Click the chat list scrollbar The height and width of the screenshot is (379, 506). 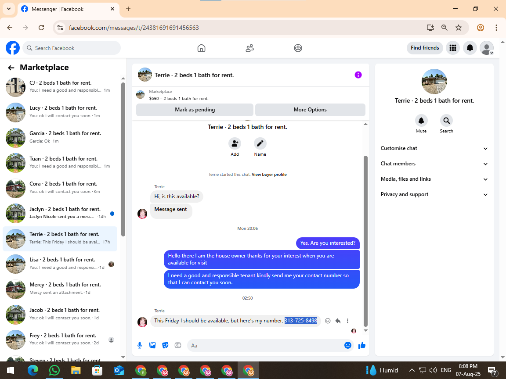(x=123, y=159)
